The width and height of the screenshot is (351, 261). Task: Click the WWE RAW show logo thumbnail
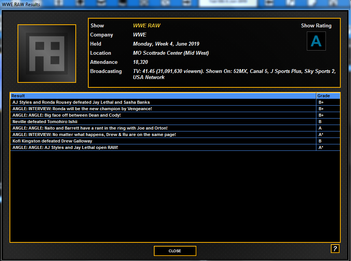pyautogui.click(x=47, y=54)
